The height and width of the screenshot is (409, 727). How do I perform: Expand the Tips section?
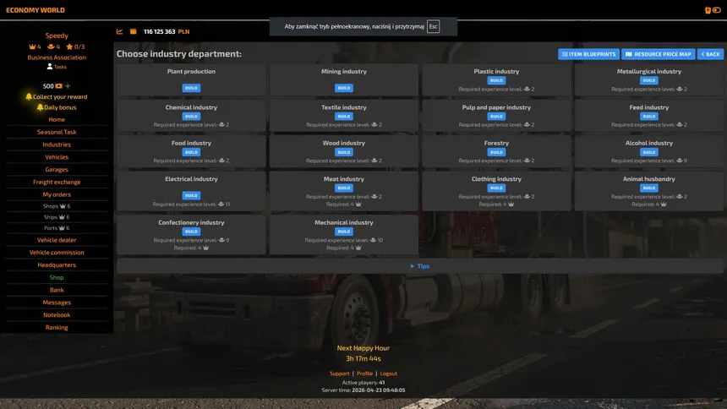[419, 266]
